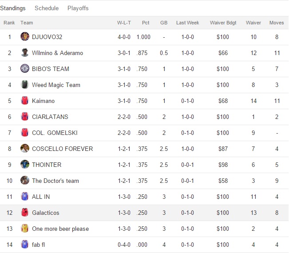This screenshot has height=253, width=289.
Task: Switch to the Schedule tab
Action: 47,8
